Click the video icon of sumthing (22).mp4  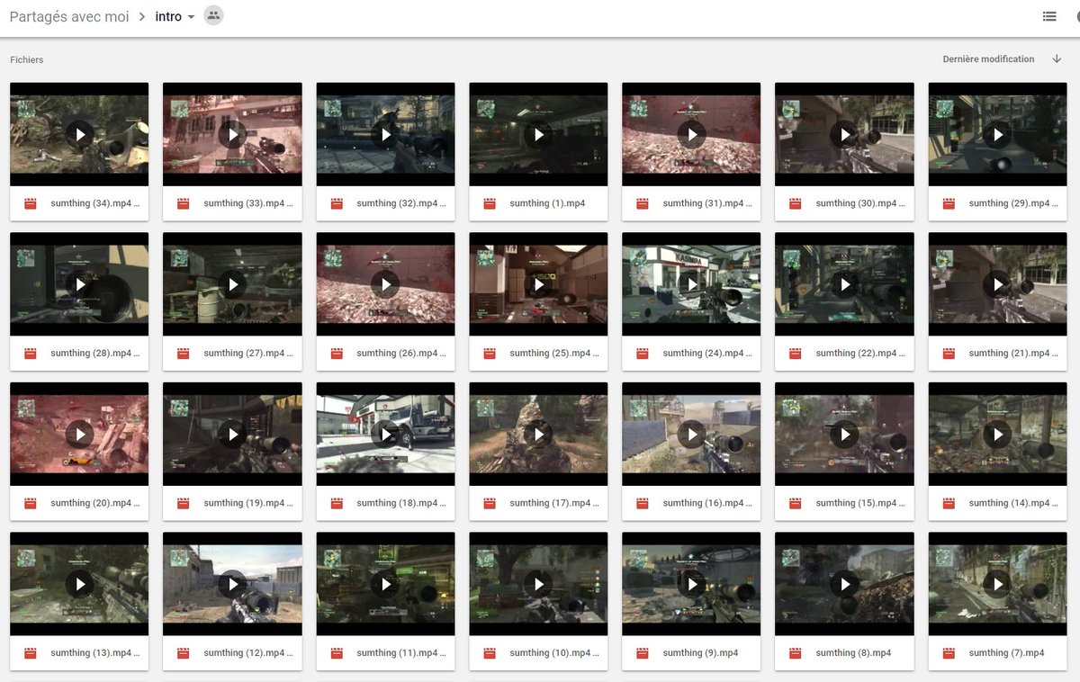[796, 354]
